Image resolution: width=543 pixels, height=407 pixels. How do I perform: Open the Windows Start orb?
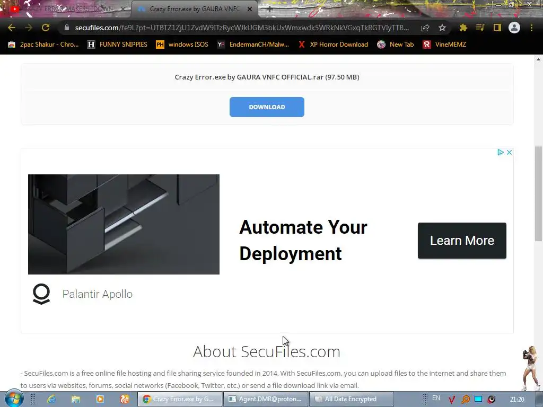14,399
